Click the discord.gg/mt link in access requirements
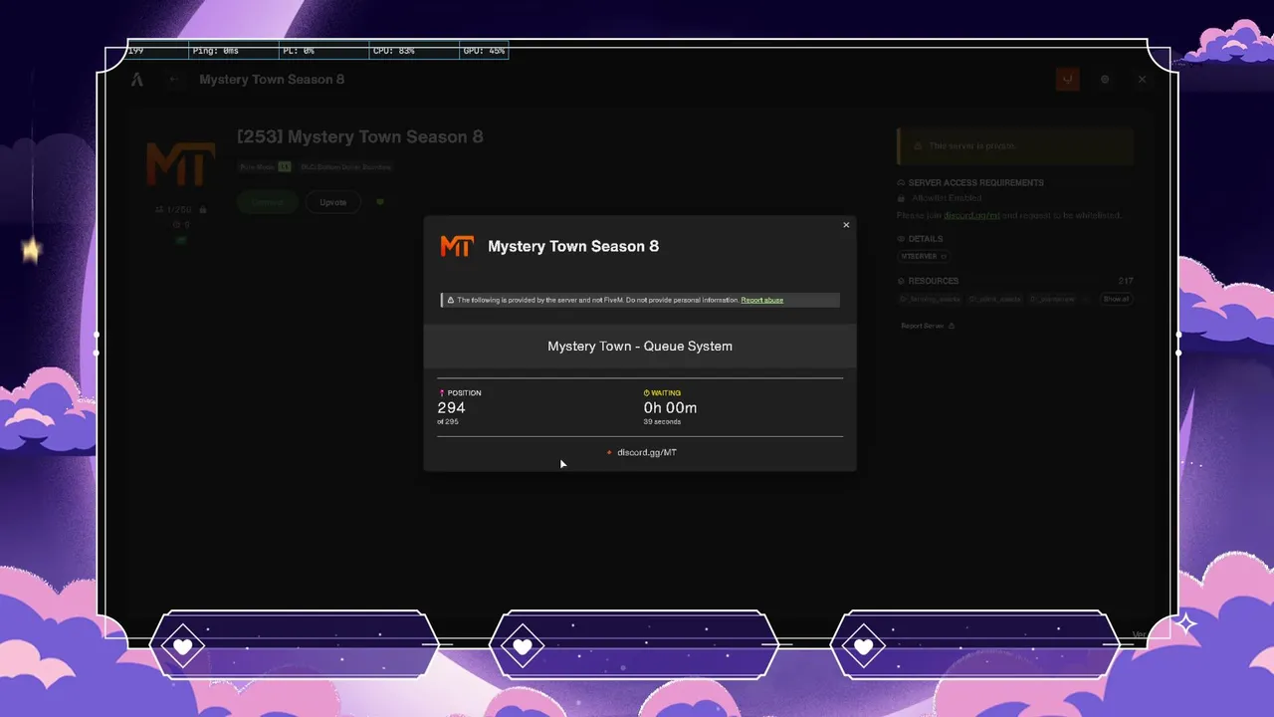This screenshot has width=1274, height=717. pyautogui.click(x=971, y=215)
